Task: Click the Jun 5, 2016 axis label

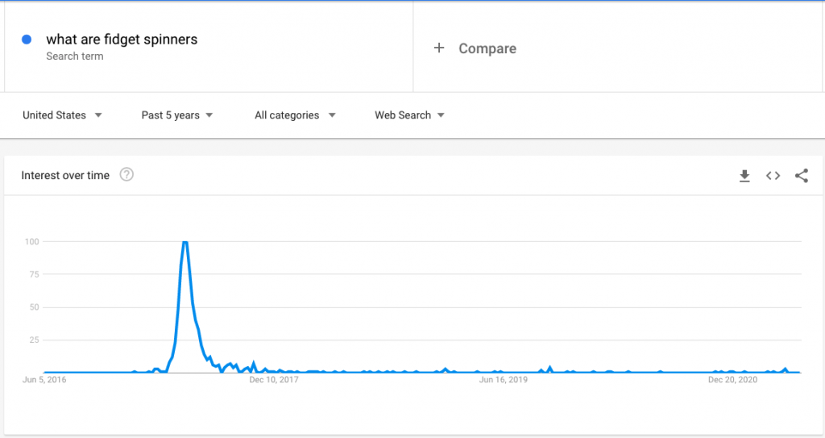Action: click(44, 379)
